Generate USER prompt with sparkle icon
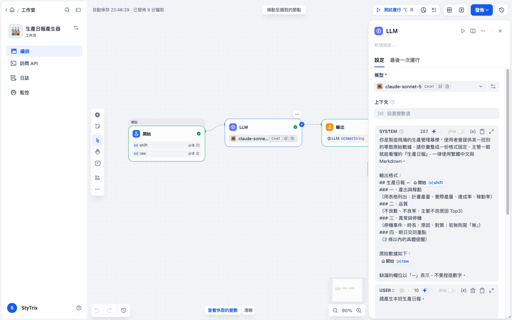The image size is (512, 320). pyautogui.click(x=425, y=290)
